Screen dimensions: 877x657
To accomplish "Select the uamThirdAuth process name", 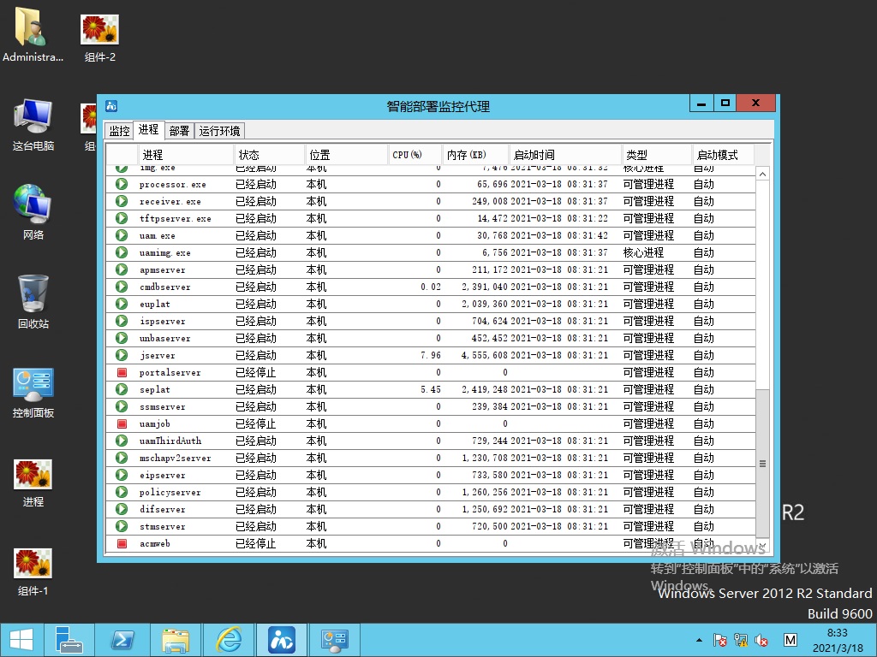I will coord(170,441).
